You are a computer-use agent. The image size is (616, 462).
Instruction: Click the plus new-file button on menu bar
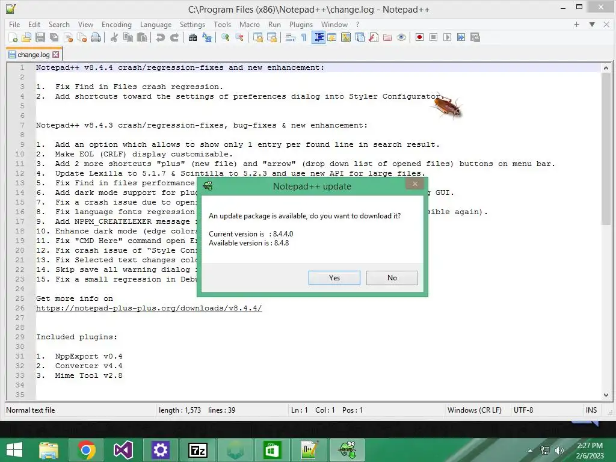click(x=577, y=24)
